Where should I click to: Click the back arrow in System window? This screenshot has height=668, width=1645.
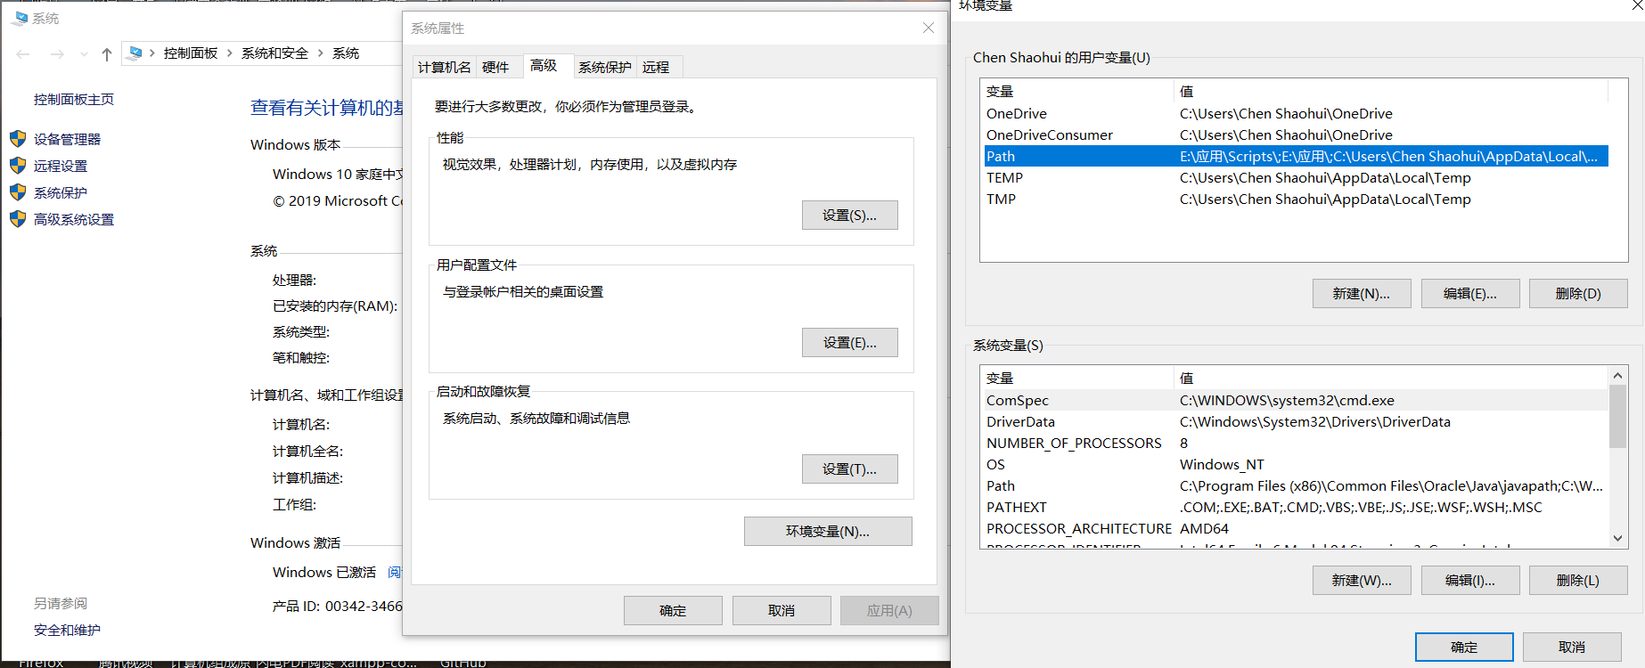[x=23, y=54]
